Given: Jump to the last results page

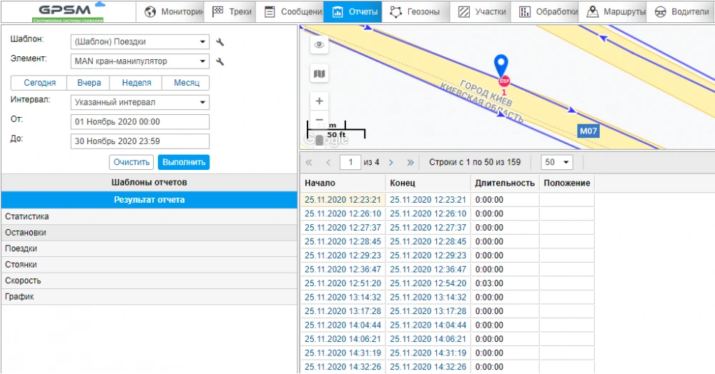Looking at the screenshot, I should [x=410, y=163].
